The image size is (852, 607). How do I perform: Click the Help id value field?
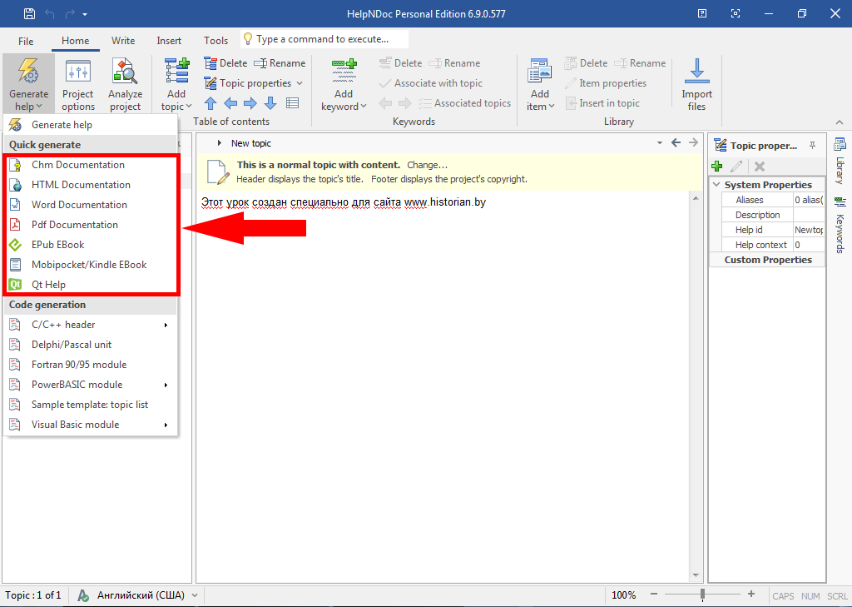pos(809,230)
